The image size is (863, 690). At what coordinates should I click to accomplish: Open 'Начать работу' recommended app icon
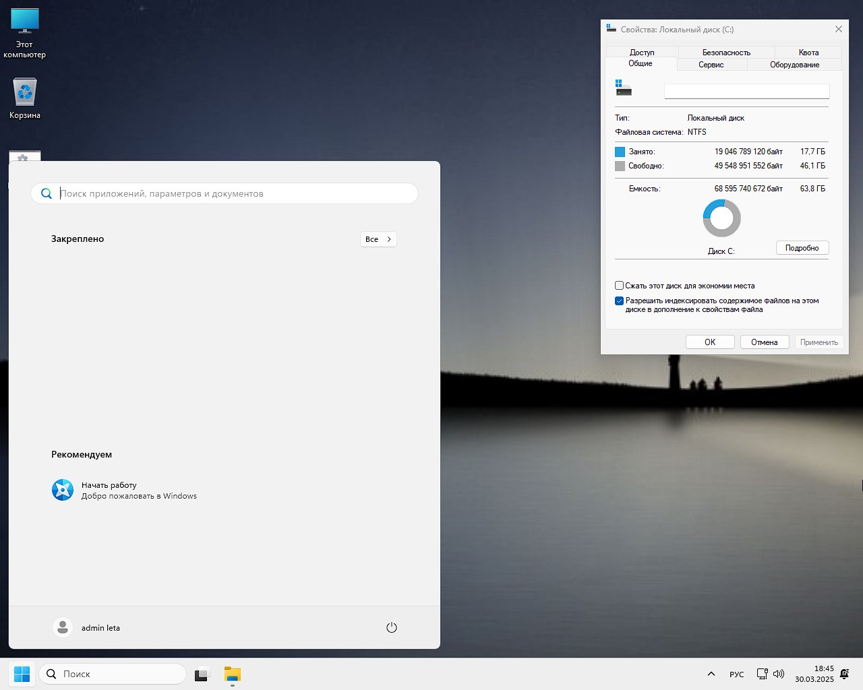tap(63, 490)
